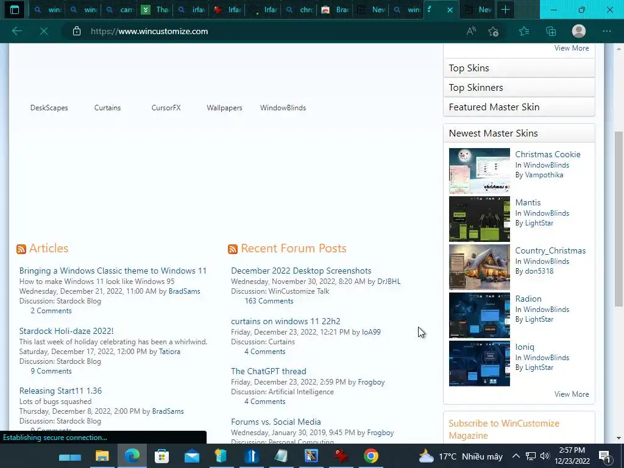Open '2 Comments' under Windows Classic article
Image resolution: width=624 pixels, height=468 pixels.
[51, 311]
